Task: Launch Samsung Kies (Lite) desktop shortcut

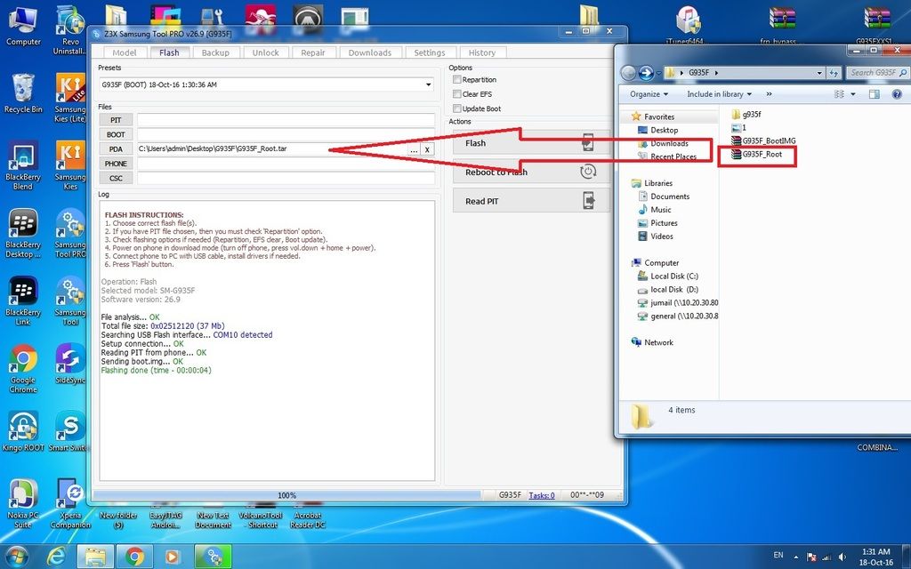Action: pyautogui.click(x=70, y=97)
